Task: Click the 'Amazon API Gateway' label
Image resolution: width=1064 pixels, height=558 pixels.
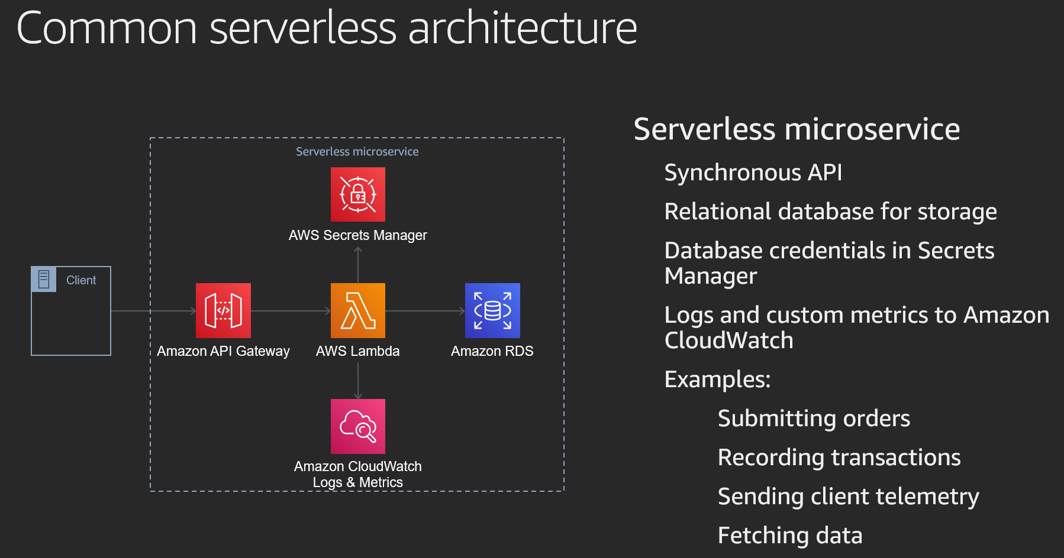Action: coord(223,351)
